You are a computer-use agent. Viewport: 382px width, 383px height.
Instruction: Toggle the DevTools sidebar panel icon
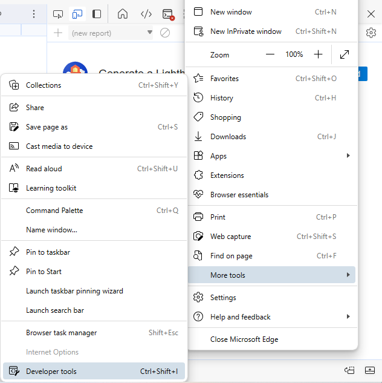coord(97,14)
